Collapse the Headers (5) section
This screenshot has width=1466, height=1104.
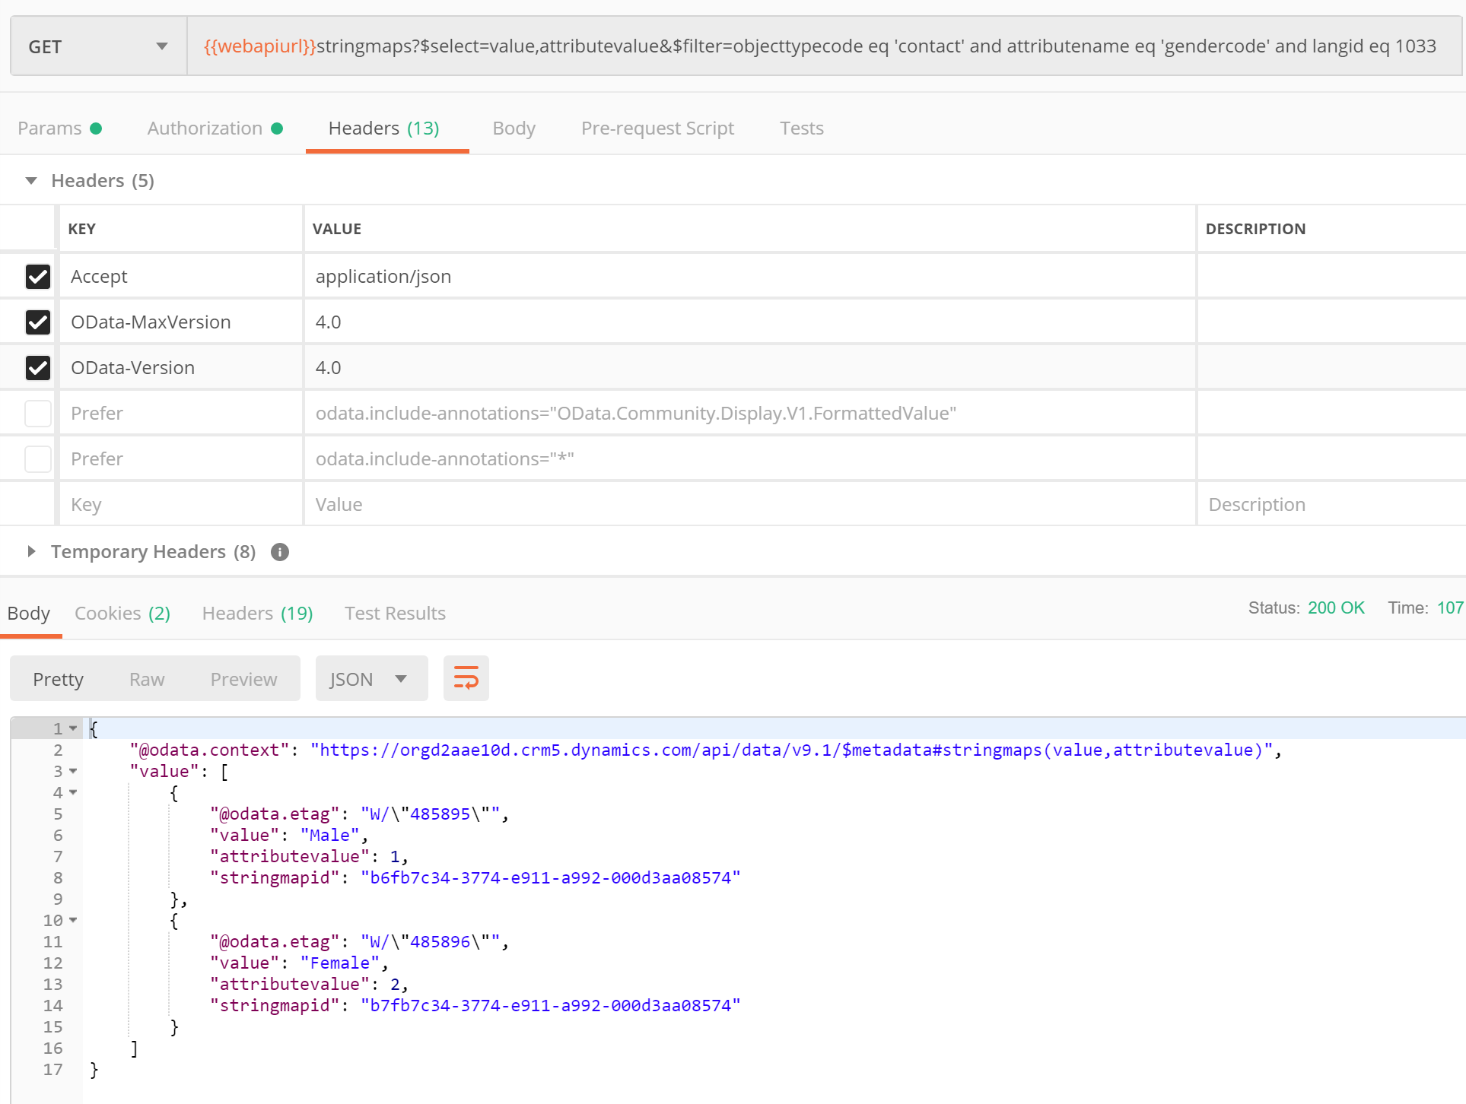point(31,181)
